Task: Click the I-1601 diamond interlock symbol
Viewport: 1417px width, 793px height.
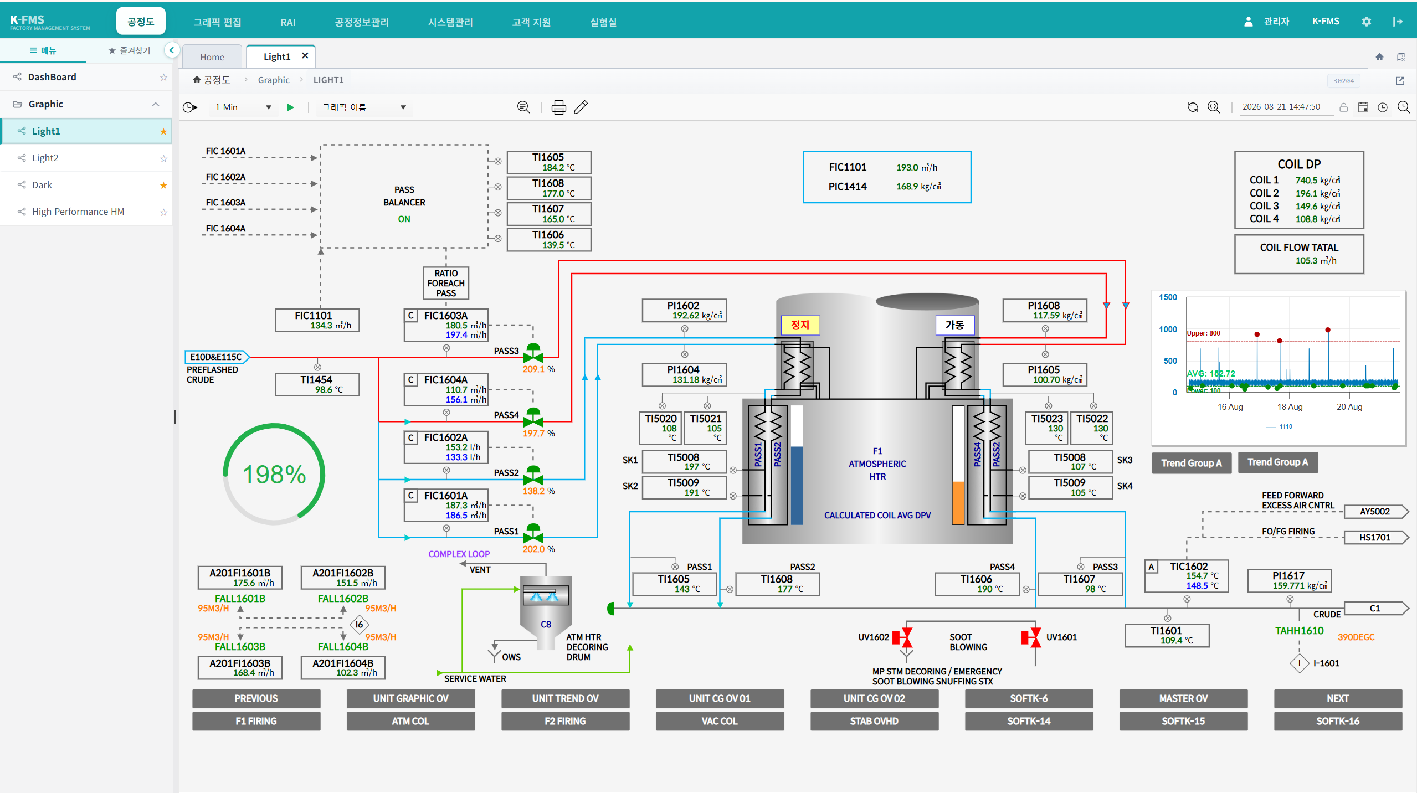Action: 1299,663
